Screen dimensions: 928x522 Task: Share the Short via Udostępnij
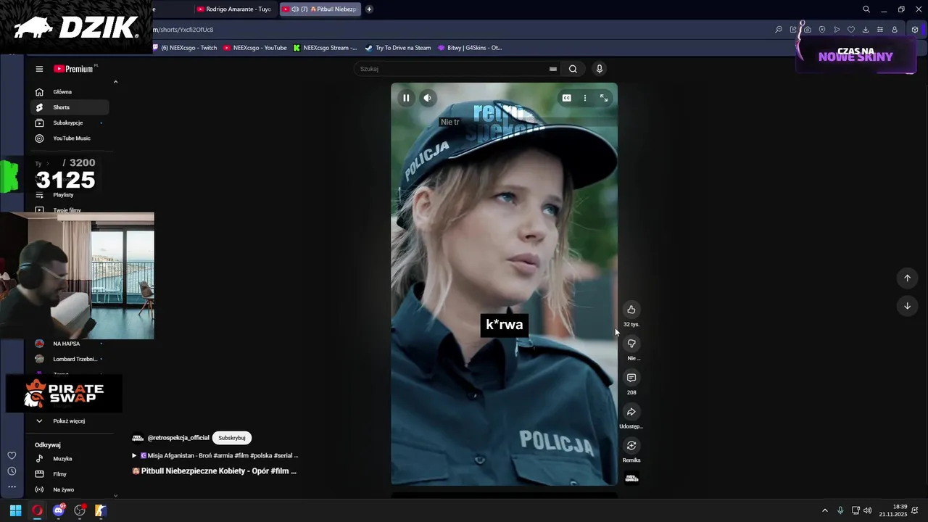click(631, 412)
